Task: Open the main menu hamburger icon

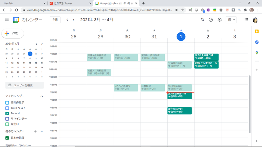Action: [x=7, y=20]
